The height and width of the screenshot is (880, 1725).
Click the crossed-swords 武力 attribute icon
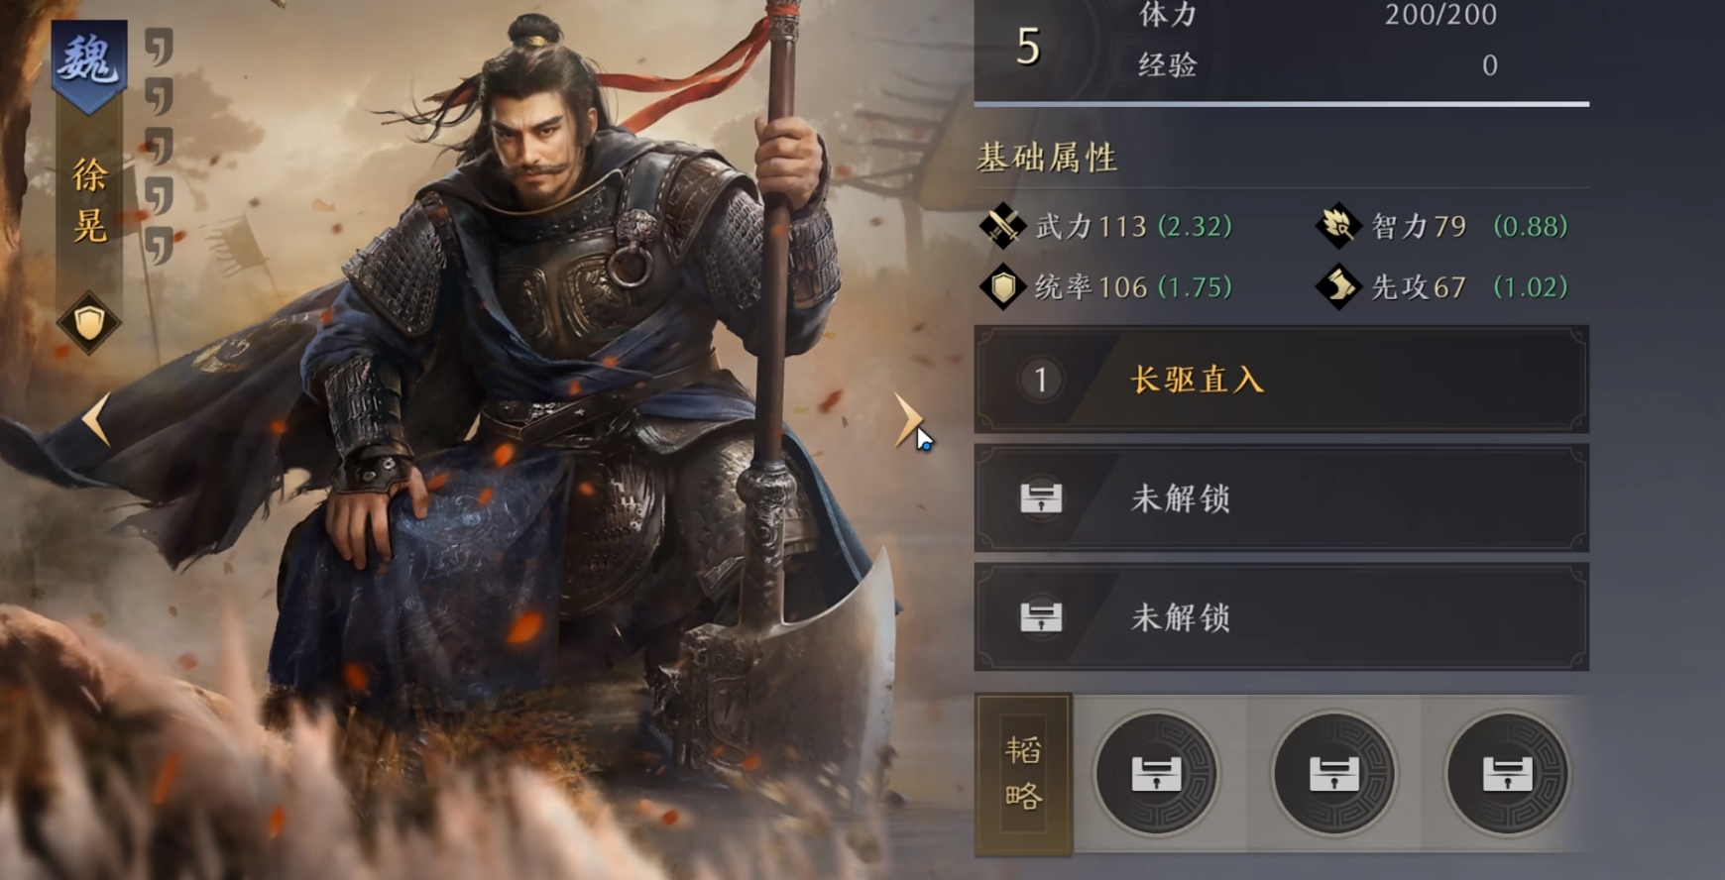point(1002,226)
